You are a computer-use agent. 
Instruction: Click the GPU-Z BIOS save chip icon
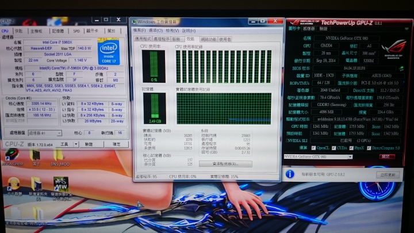pyautogui.click(x=401, y=68)
